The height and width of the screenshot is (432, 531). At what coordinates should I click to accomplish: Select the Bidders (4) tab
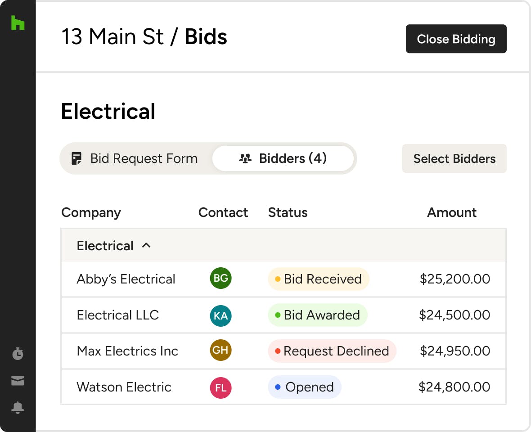pos(283,159)
